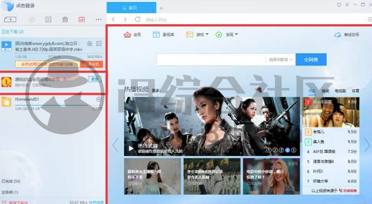Open the hamburger menu beside address bar
The height and width of the screenshot is (204, 372).
(370, 20)
